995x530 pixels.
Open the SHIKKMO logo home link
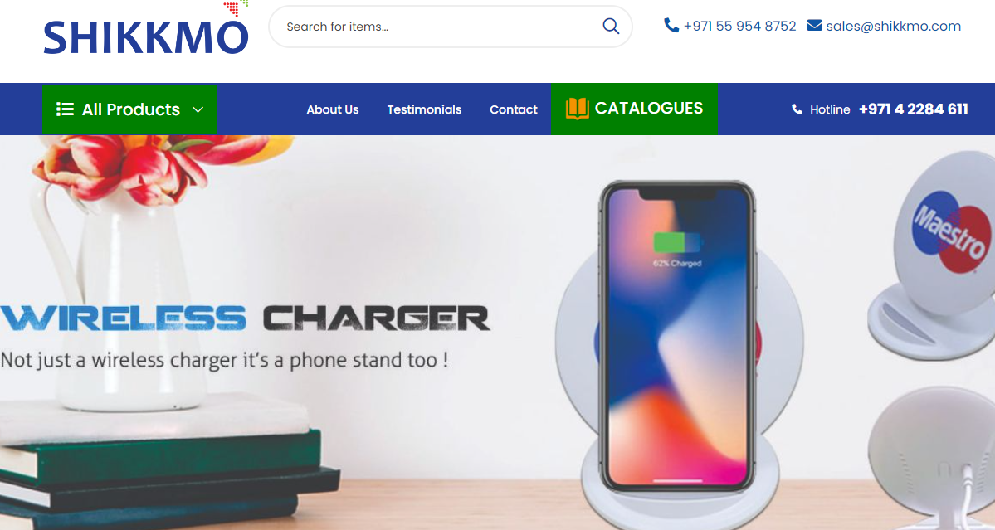coord(146,36)
